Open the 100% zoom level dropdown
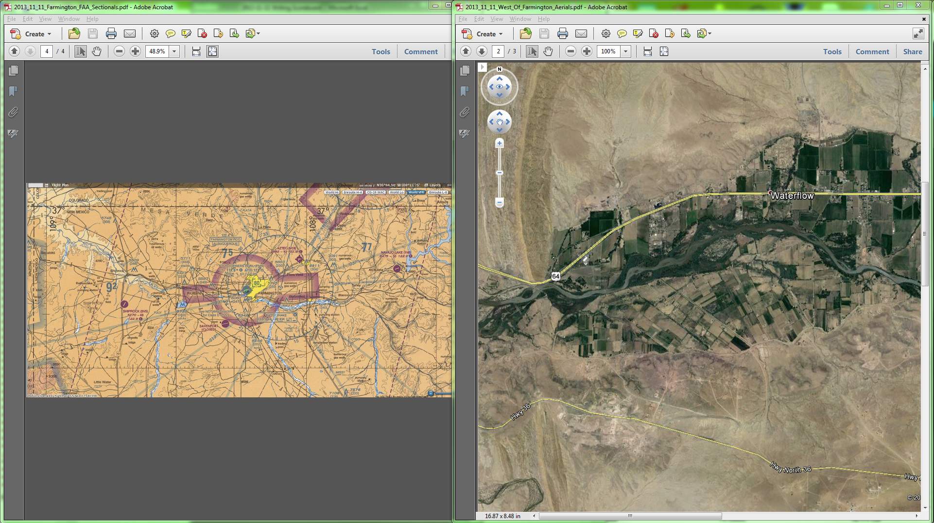The width and height of the screenshot is (934, 523). [625, 51]
